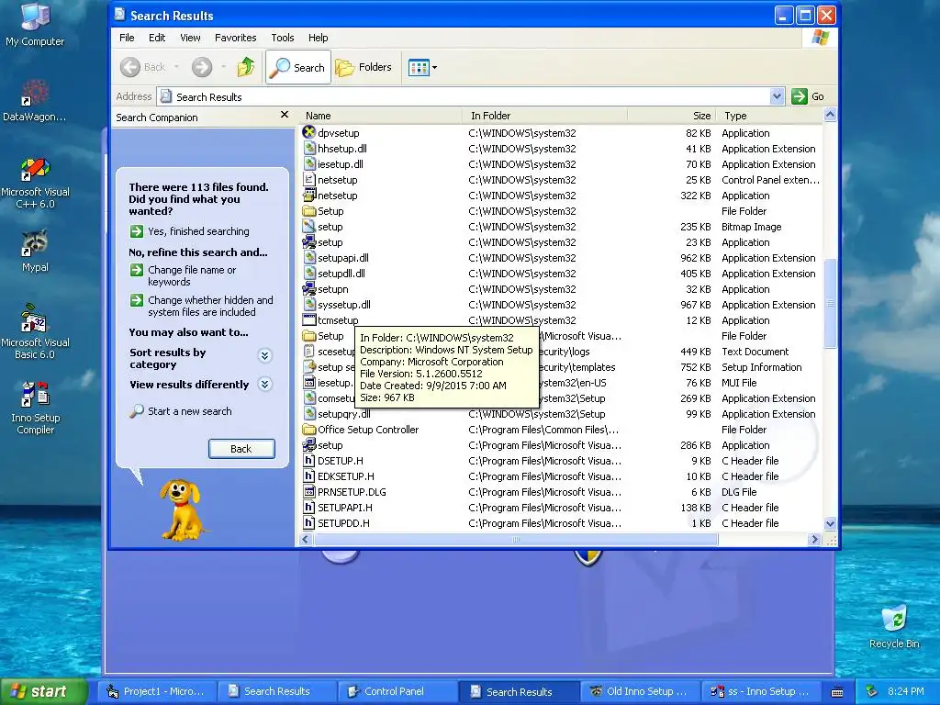Expand View results differently

(265, 385)
